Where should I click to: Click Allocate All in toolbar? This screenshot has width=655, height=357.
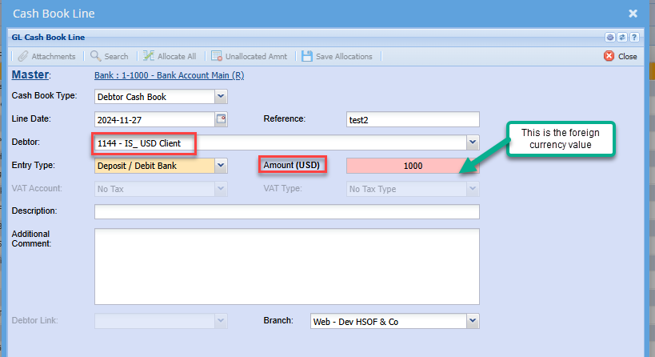point(170,57)
